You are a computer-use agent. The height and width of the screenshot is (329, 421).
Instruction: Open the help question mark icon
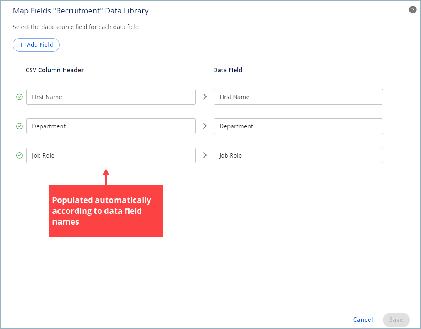[413, 10]
